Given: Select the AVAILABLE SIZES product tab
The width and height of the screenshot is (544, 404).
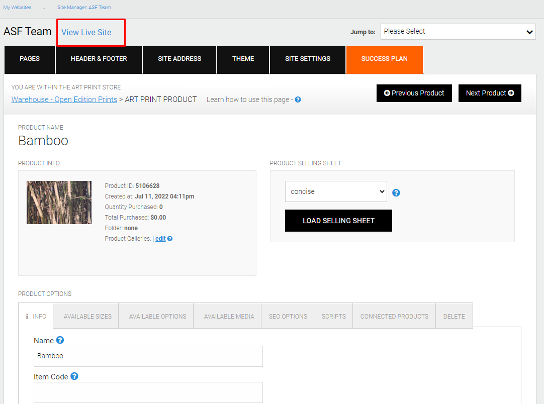Looking at the screenshot, I should click(87, 316).
